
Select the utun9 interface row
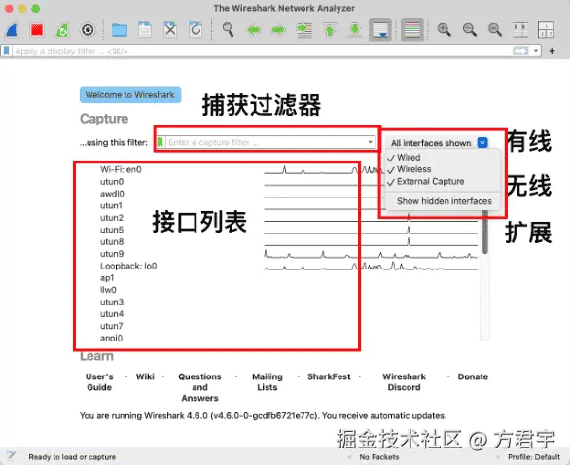pyautogui.click(x=112, y=254)
